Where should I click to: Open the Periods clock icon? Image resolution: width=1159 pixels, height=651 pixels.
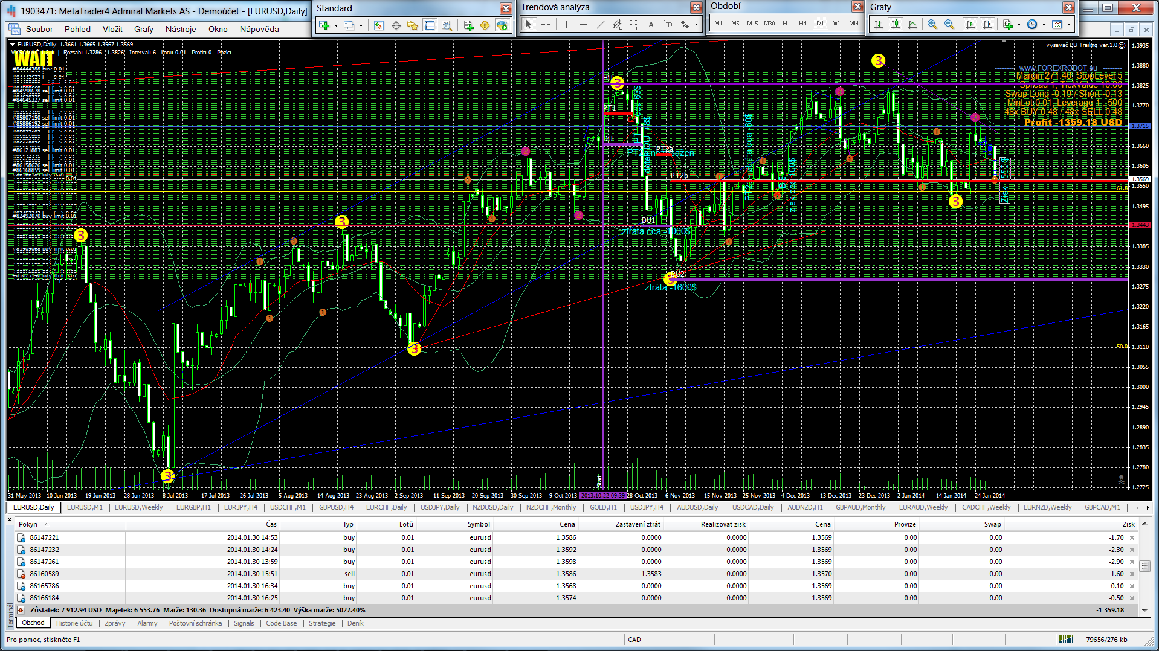tap(1032, 24)
